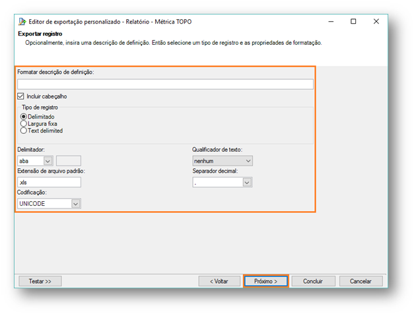Expand the Qualificador de texto dropdown

tap(248, 160)
